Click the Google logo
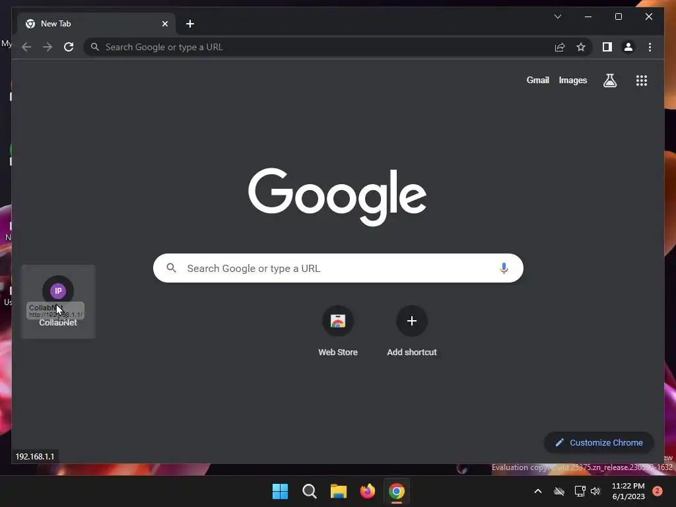This screenshot has width=676, height=507. tap(337, 197)
